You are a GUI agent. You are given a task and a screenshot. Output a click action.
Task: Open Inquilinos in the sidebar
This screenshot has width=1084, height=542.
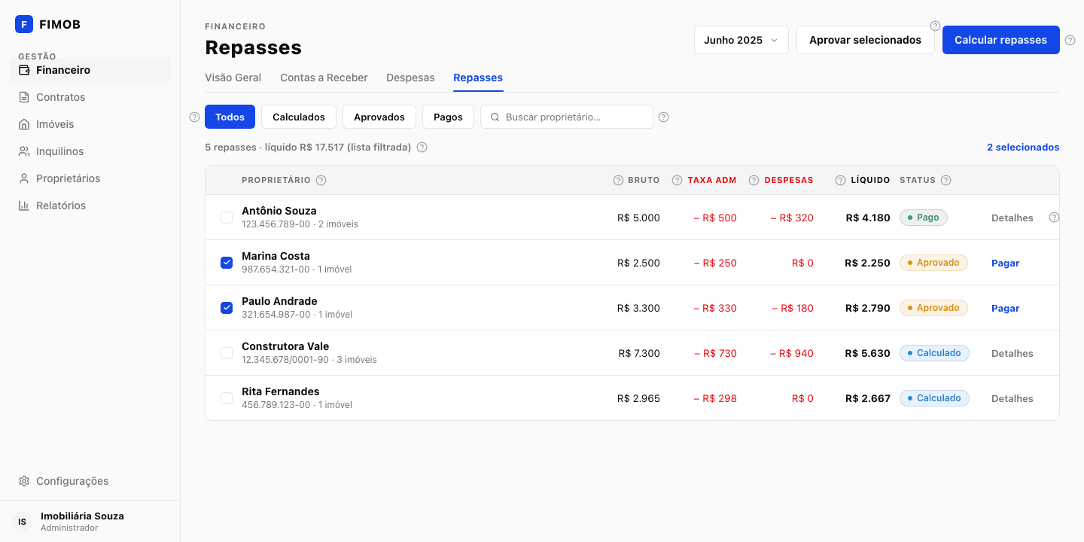(x=90, y=151)
